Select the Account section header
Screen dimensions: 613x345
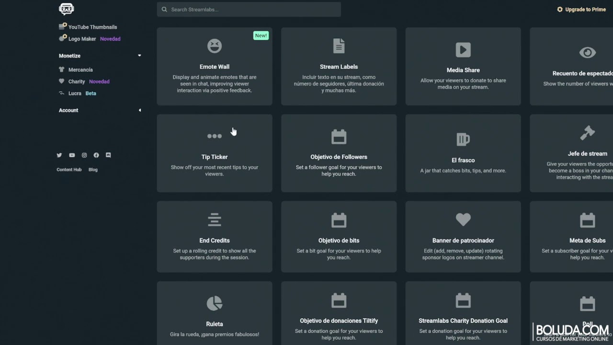coord(68,110)
